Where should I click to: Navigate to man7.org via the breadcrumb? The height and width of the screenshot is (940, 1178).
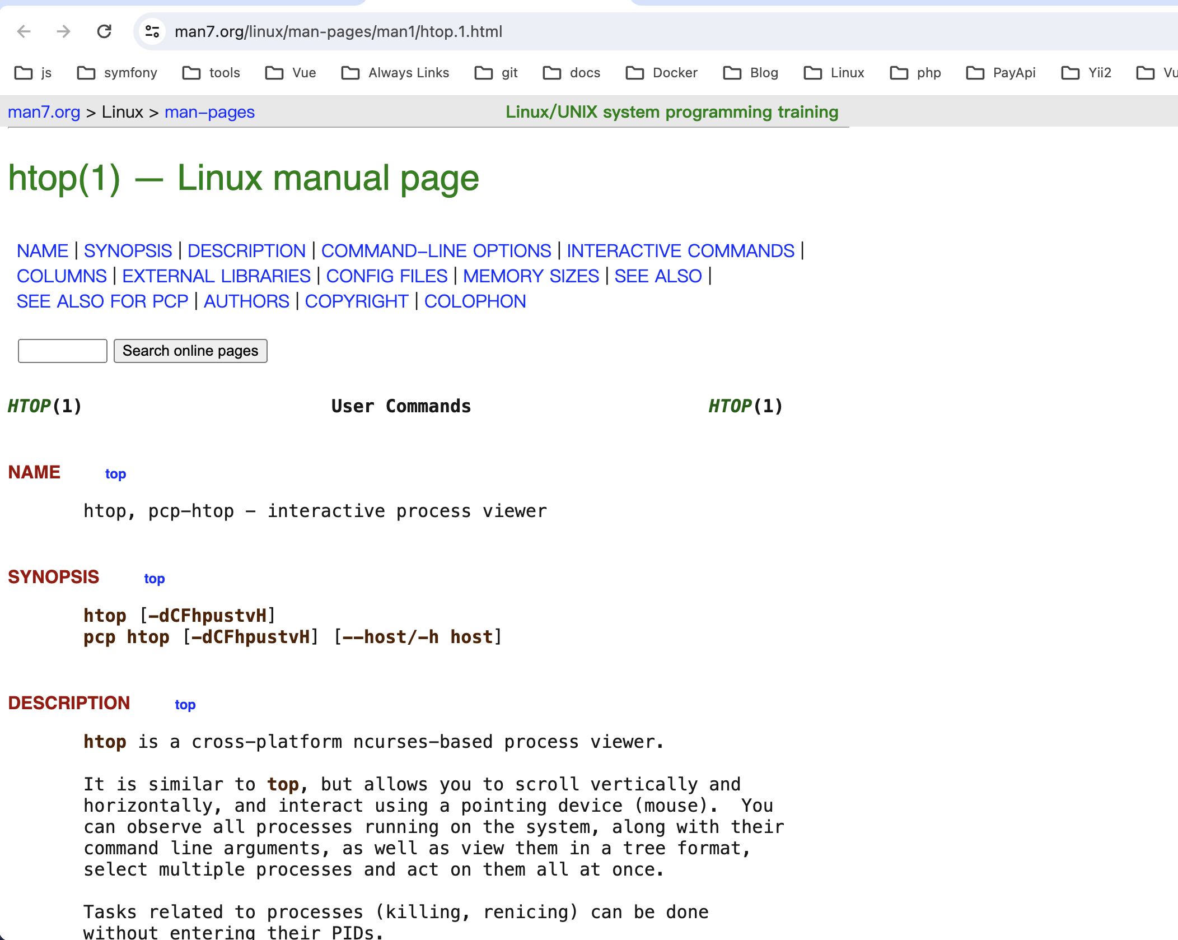click(x=44, y=112)
